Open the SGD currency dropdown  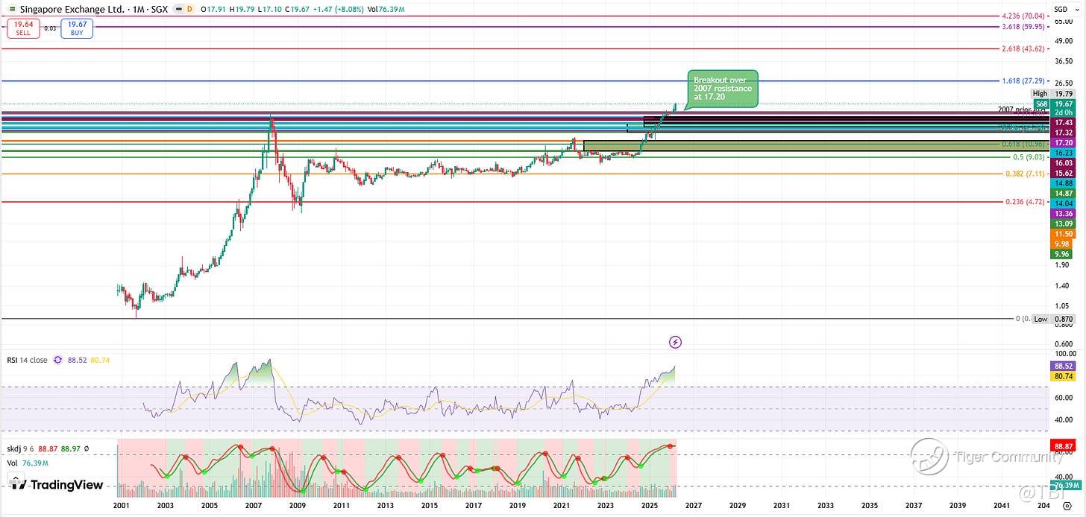(1060, 10)
